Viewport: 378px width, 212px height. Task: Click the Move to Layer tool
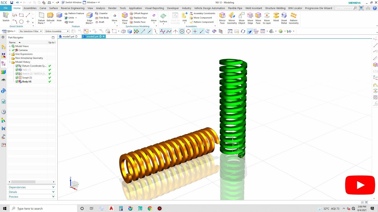[267, 18]
